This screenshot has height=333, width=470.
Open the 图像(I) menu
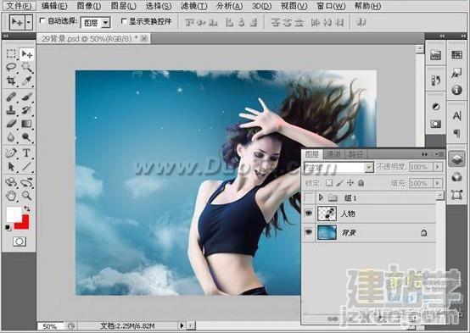point(89,6)
